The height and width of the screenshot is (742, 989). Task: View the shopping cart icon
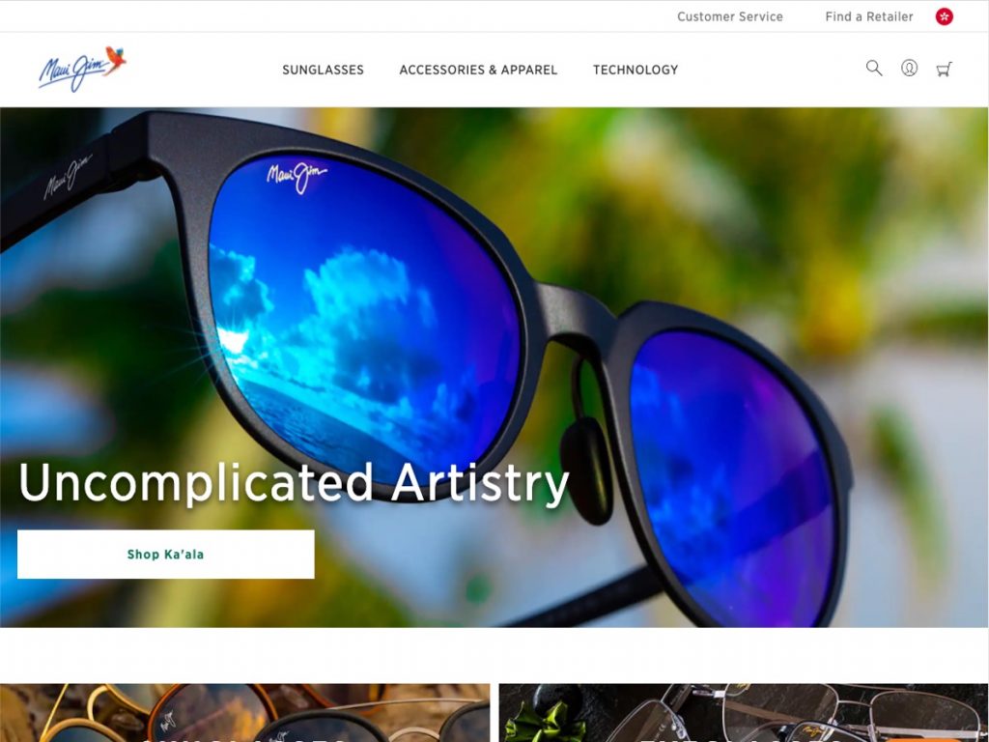[x=944, y=69]
